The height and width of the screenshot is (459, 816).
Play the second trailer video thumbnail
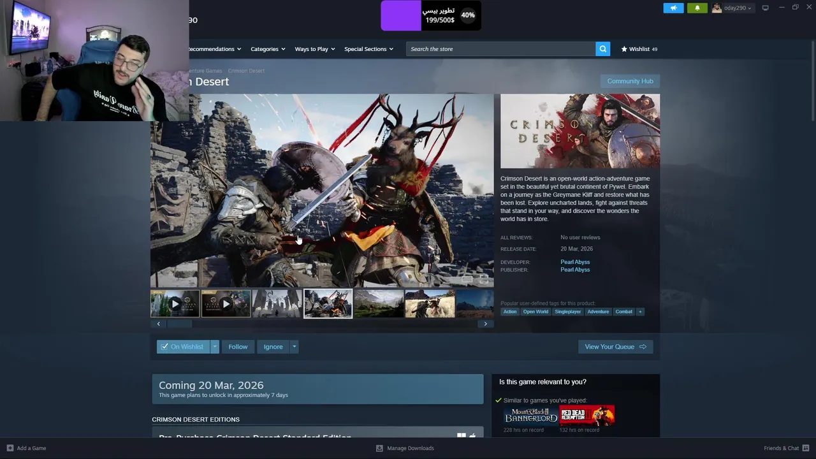(226, 304)
